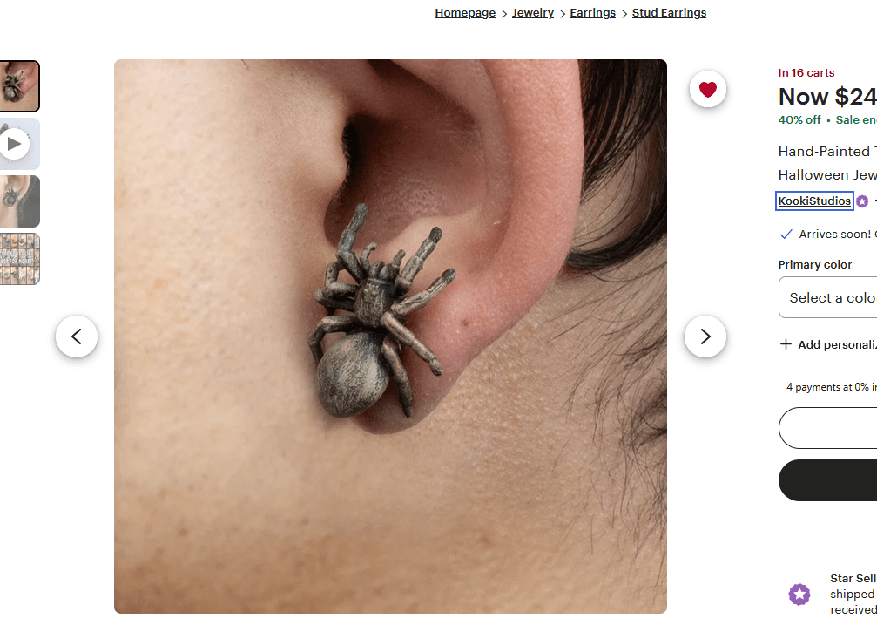Select the first spider earring thumbnail
Viewport: 877px width, 639px height.
click(19, 86)
